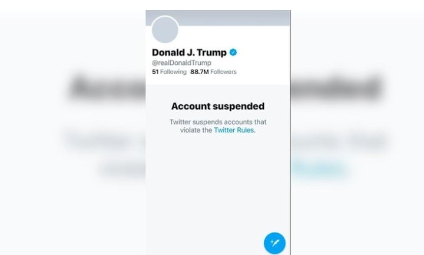This screenshot has height=255, width=424.
Task: Open the empty gray profile avatar
Action: click(165, 29)
